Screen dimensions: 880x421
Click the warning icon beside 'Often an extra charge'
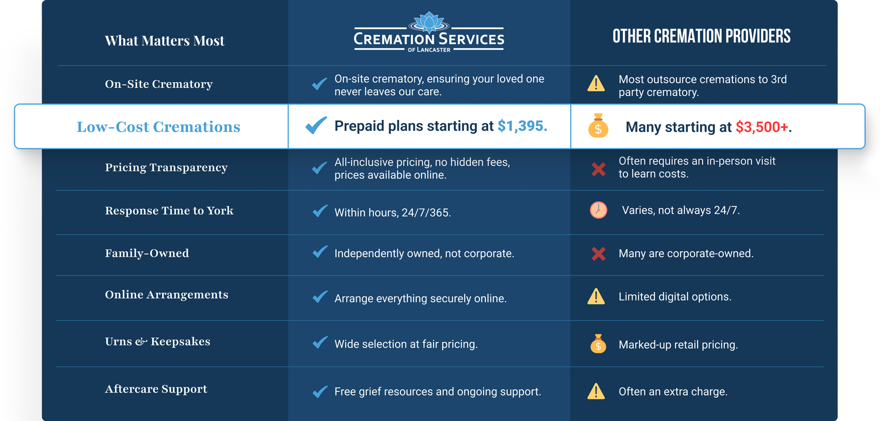coord(596,391)
